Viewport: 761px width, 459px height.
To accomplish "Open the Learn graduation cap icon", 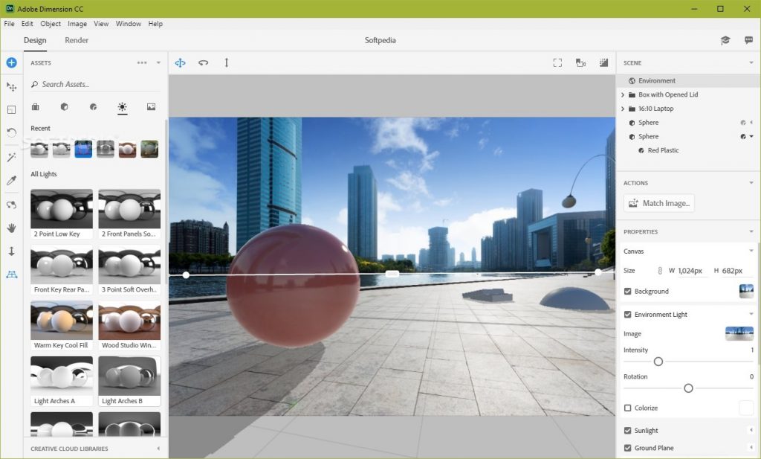I will coord(725,40).
